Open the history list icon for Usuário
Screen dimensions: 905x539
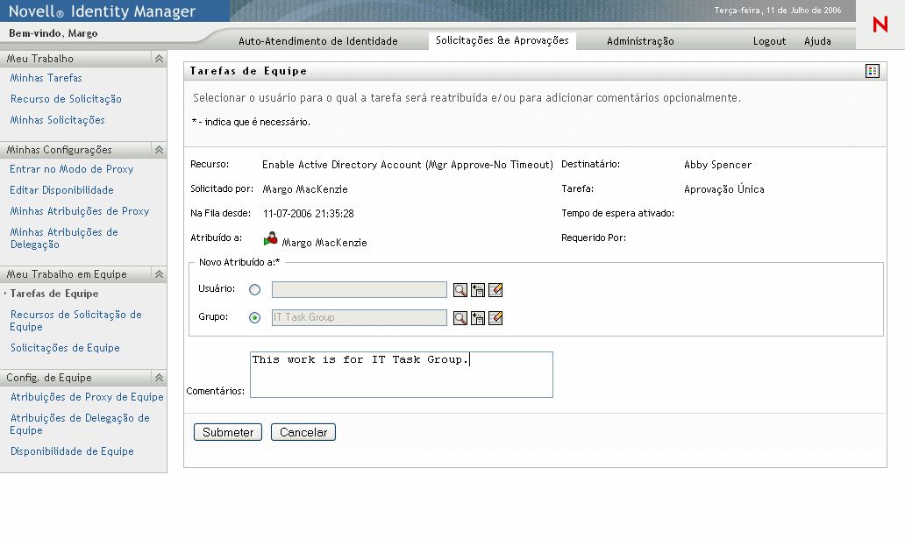coord(478,290)
